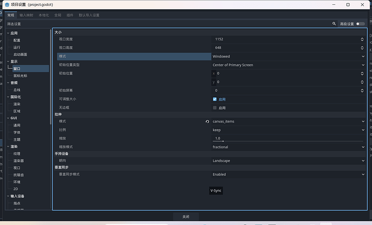Screen dimensions: 372x225
Task: Click the 缩放模式 property label
Action: point(66,147)
